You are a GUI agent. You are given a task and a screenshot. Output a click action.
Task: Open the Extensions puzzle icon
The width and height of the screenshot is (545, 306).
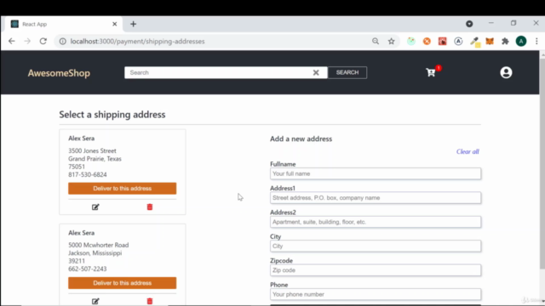tap(505, 42)
